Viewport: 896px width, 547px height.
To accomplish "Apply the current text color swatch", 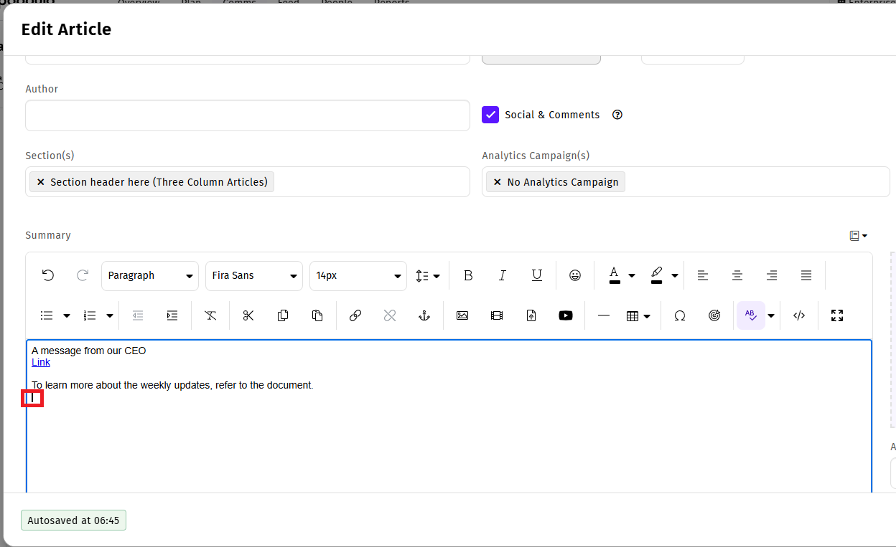I will [615, 275].
